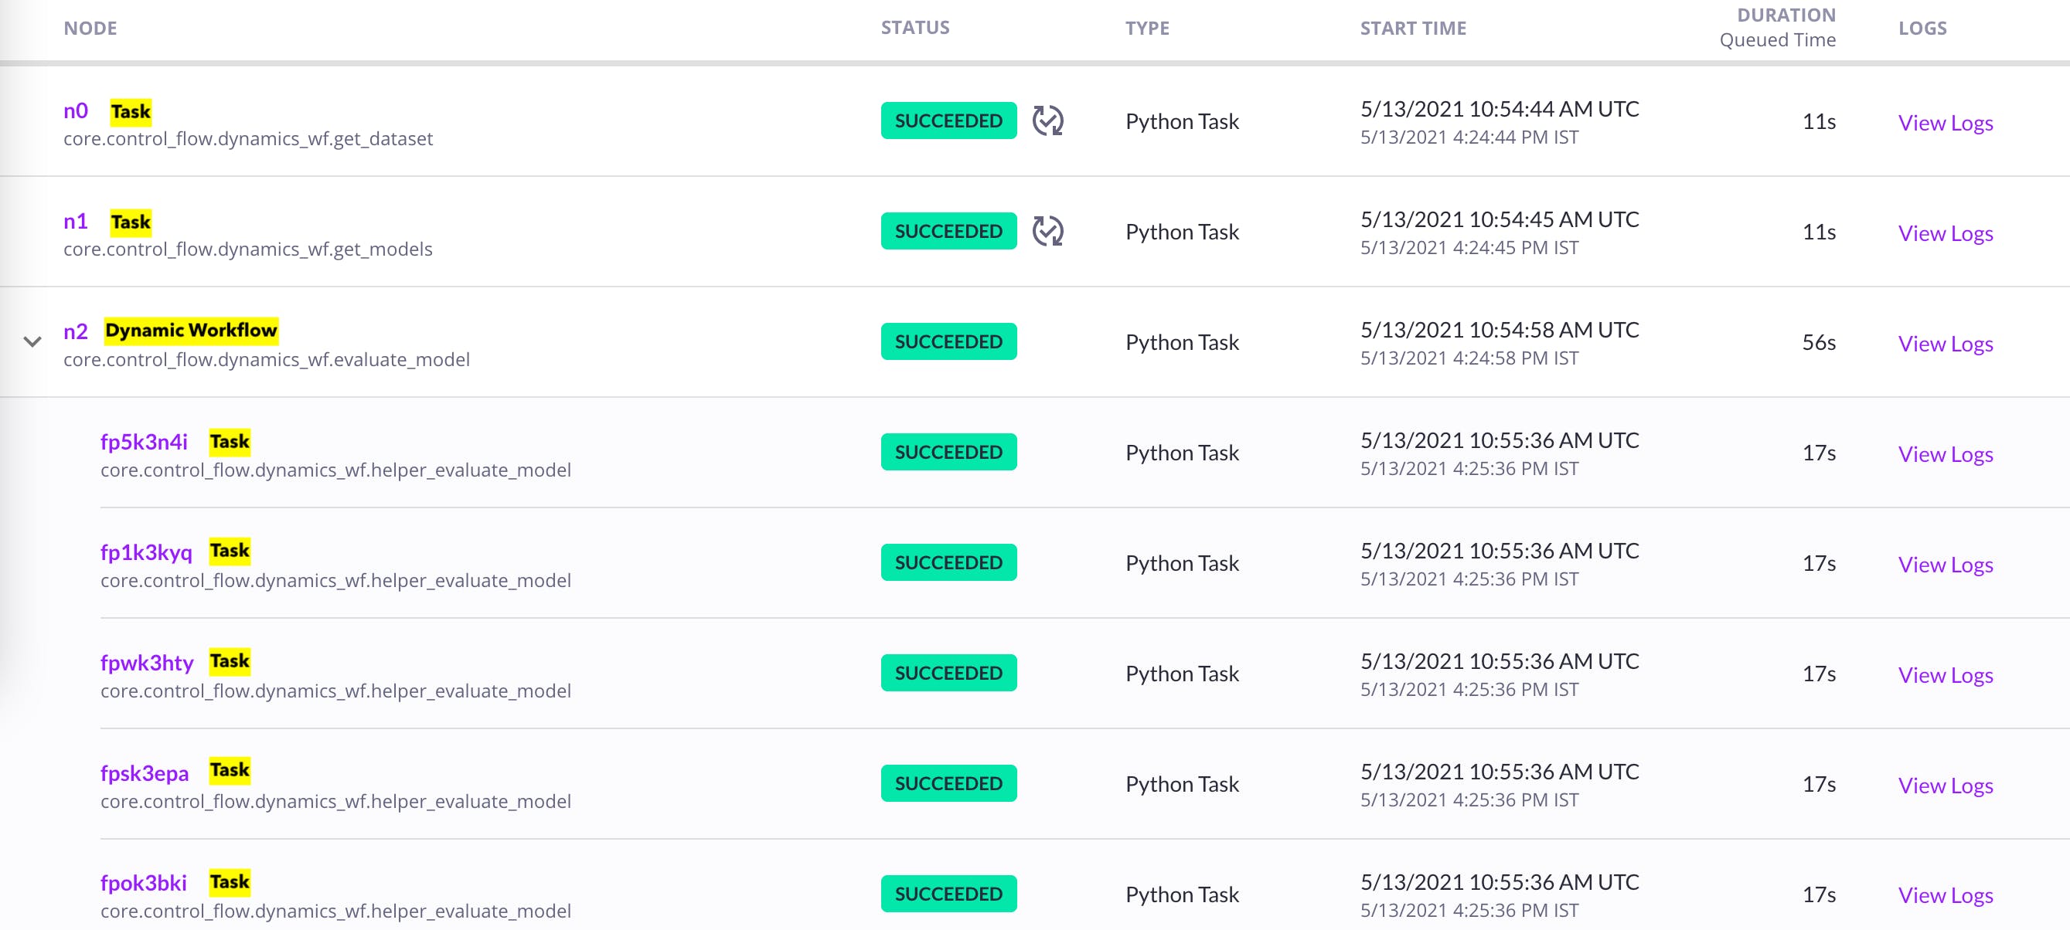View Logs for get_dataset task n0
Viewport: 2070px width, 930px height.
click(x=1945, y=123)
